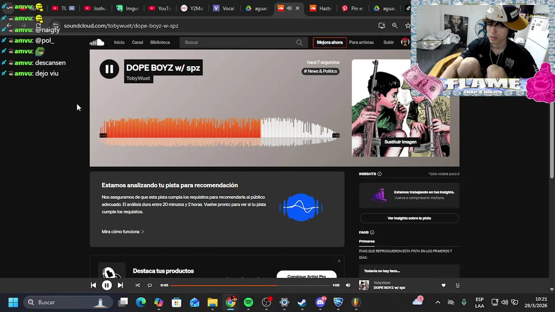Switch to the Joshu YouTube tab
The height and width of the screenshot is (312, 555).
(x=95, y=8)
